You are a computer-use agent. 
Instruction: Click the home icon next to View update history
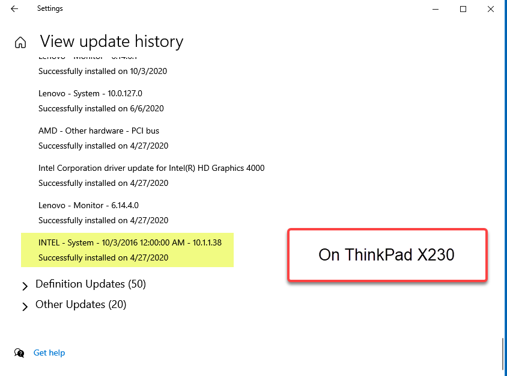pyautogui.click(x=20, y=42)
